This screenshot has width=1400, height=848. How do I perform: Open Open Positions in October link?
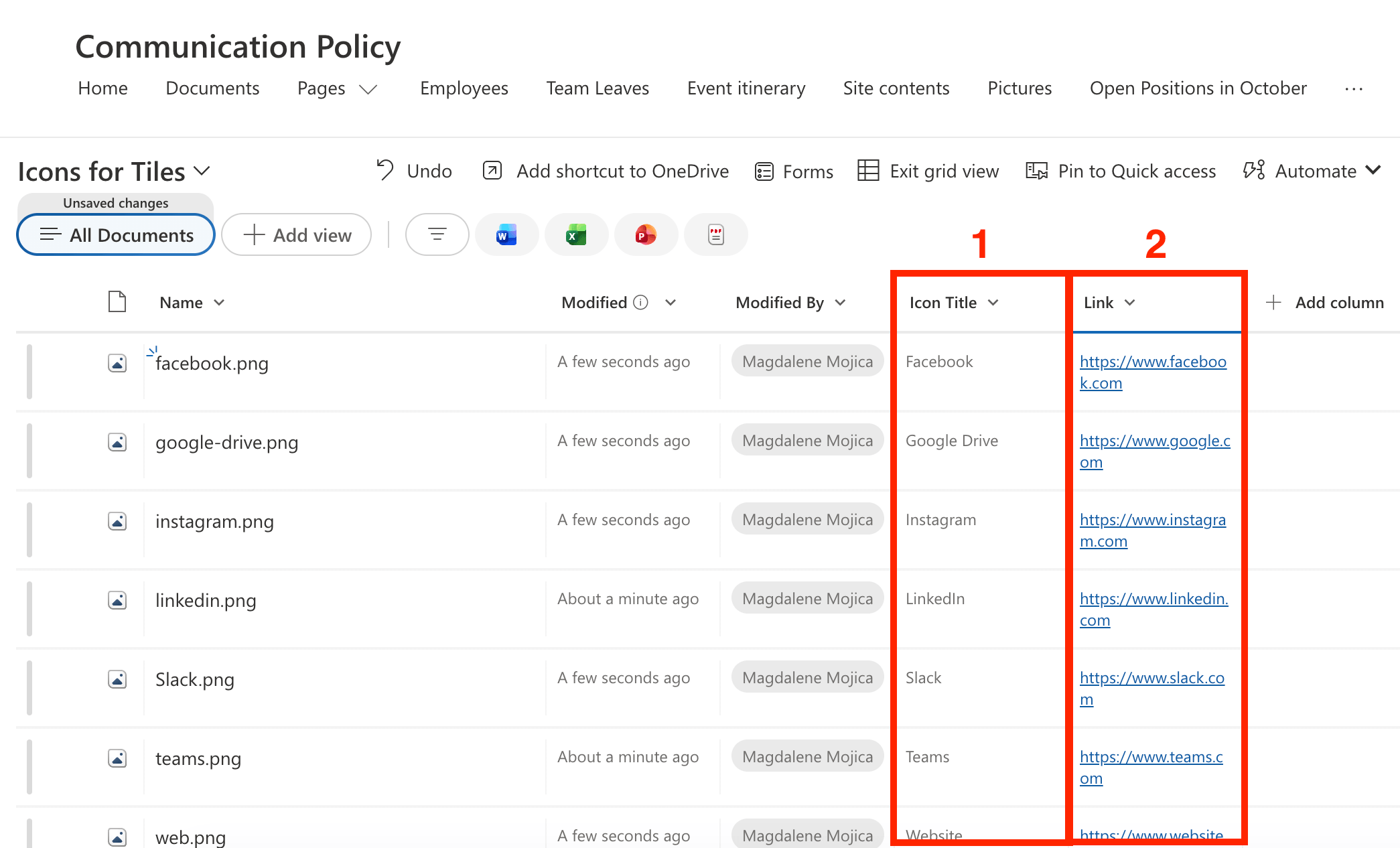click(1198, 88)
